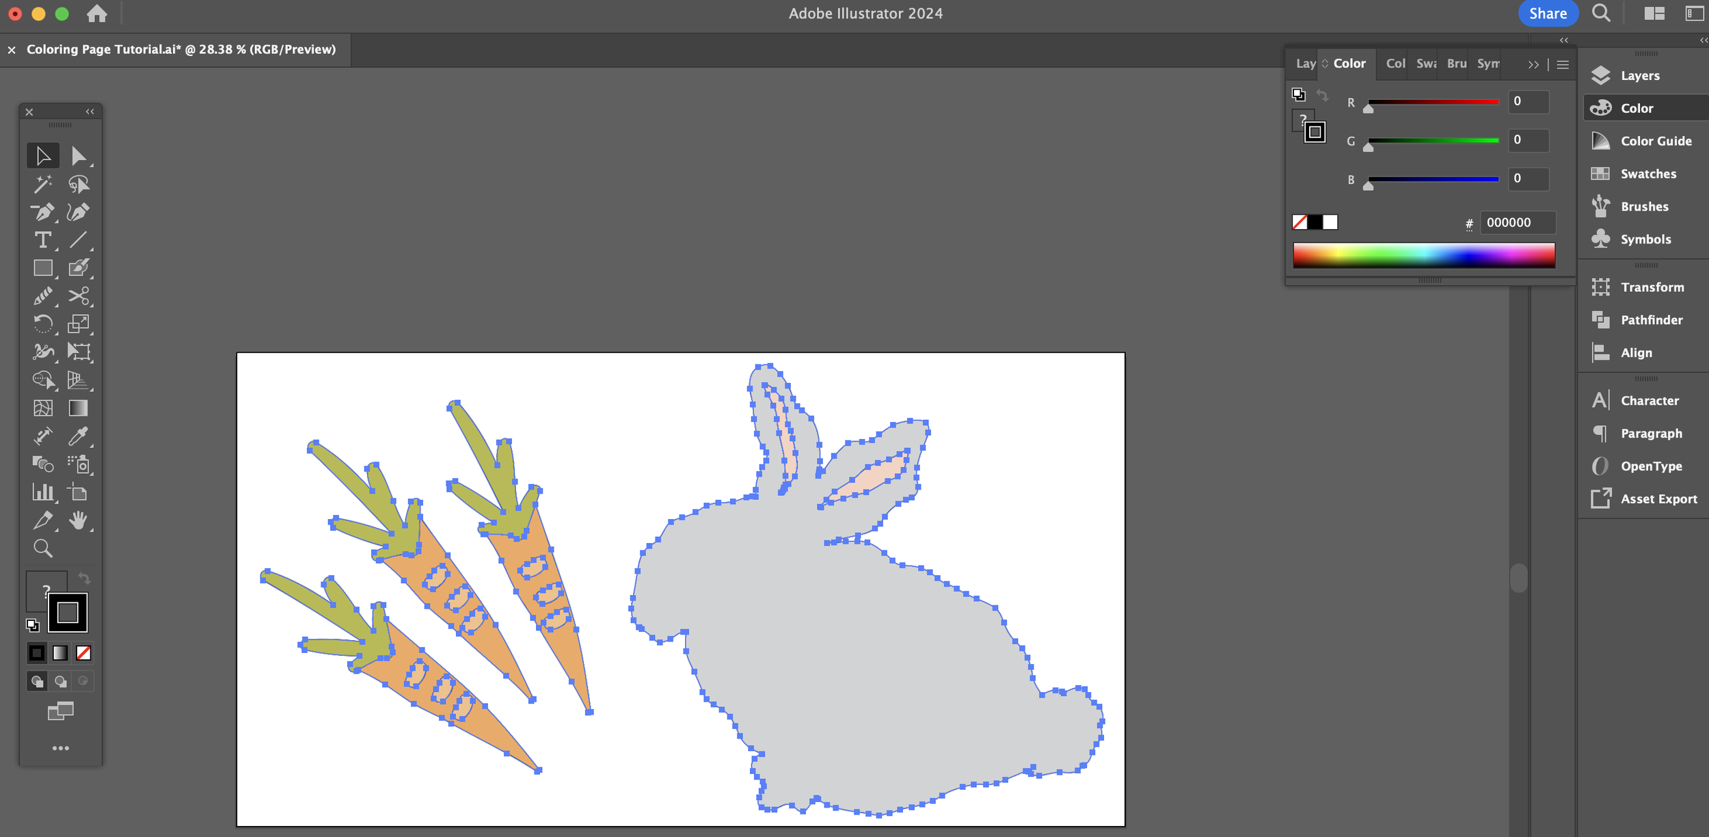The image size is (1709, 837).
Task: Click the color spectrum bar
Action: (x=1423, y=255)
